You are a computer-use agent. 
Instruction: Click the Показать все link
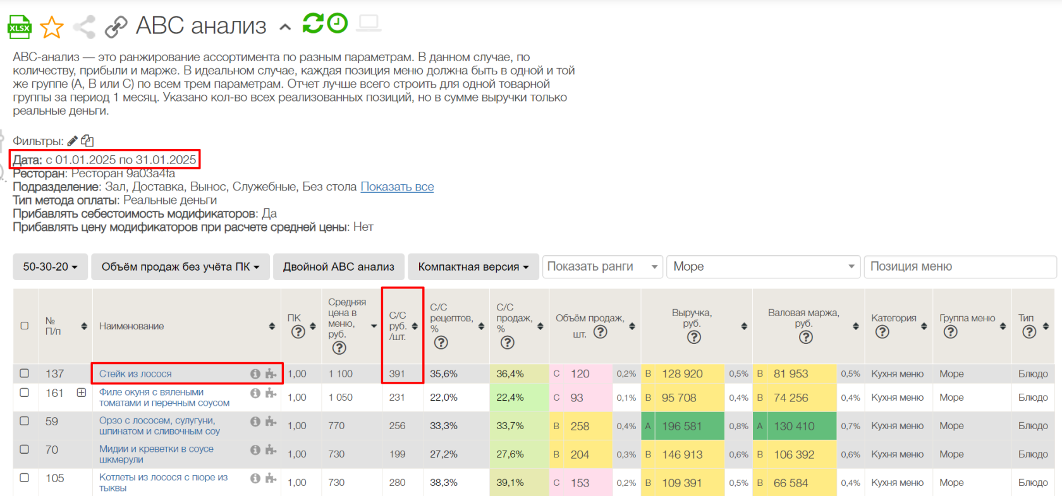pyautogui.click(x=397, y=187)
